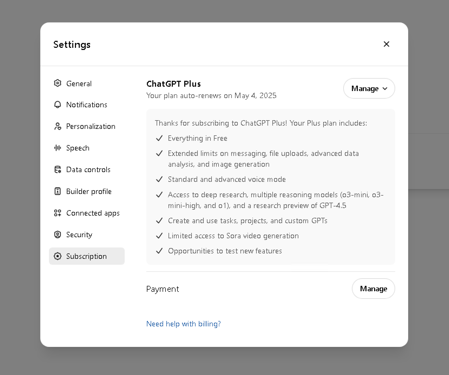View the Security settings tab

point(87,235)
